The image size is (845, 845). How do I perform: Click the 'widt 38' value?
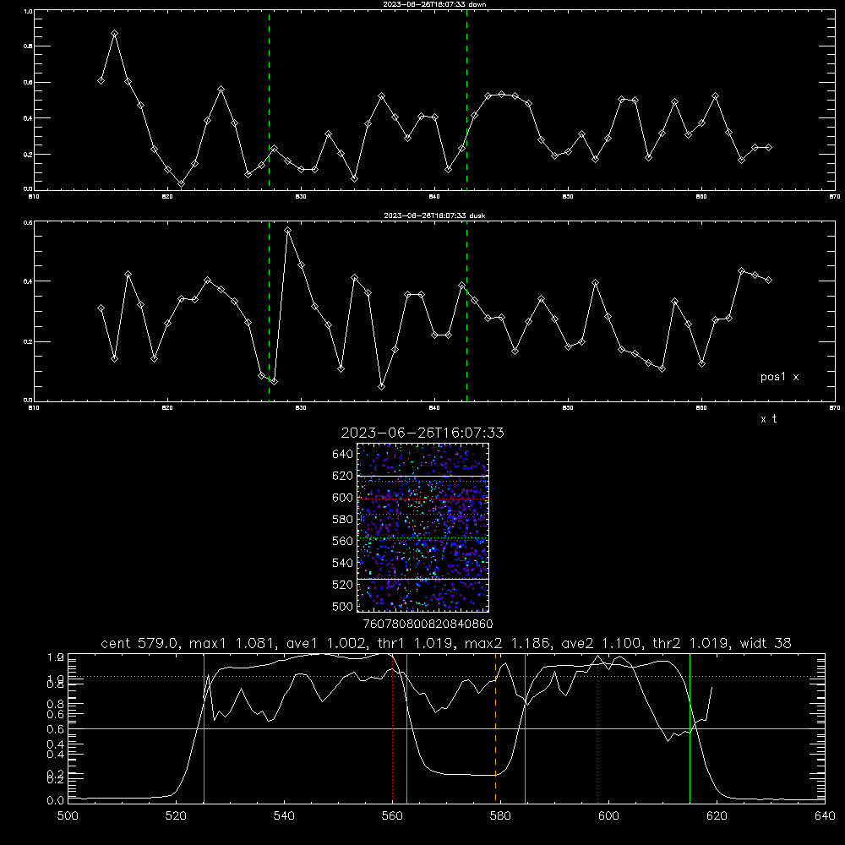click(766, 643)
